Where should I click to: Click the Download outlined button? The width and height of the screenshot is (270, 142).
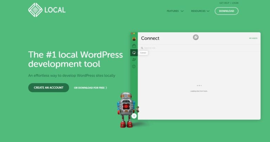[x=226, y=11]
